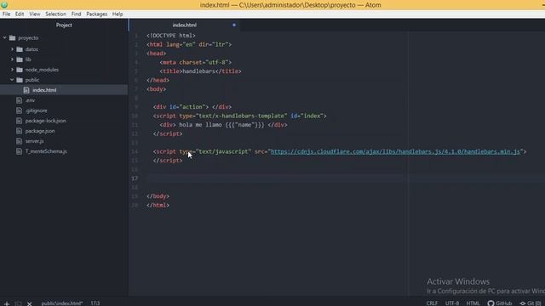
Task: Click the .env file icon
Action: [19, 100]
